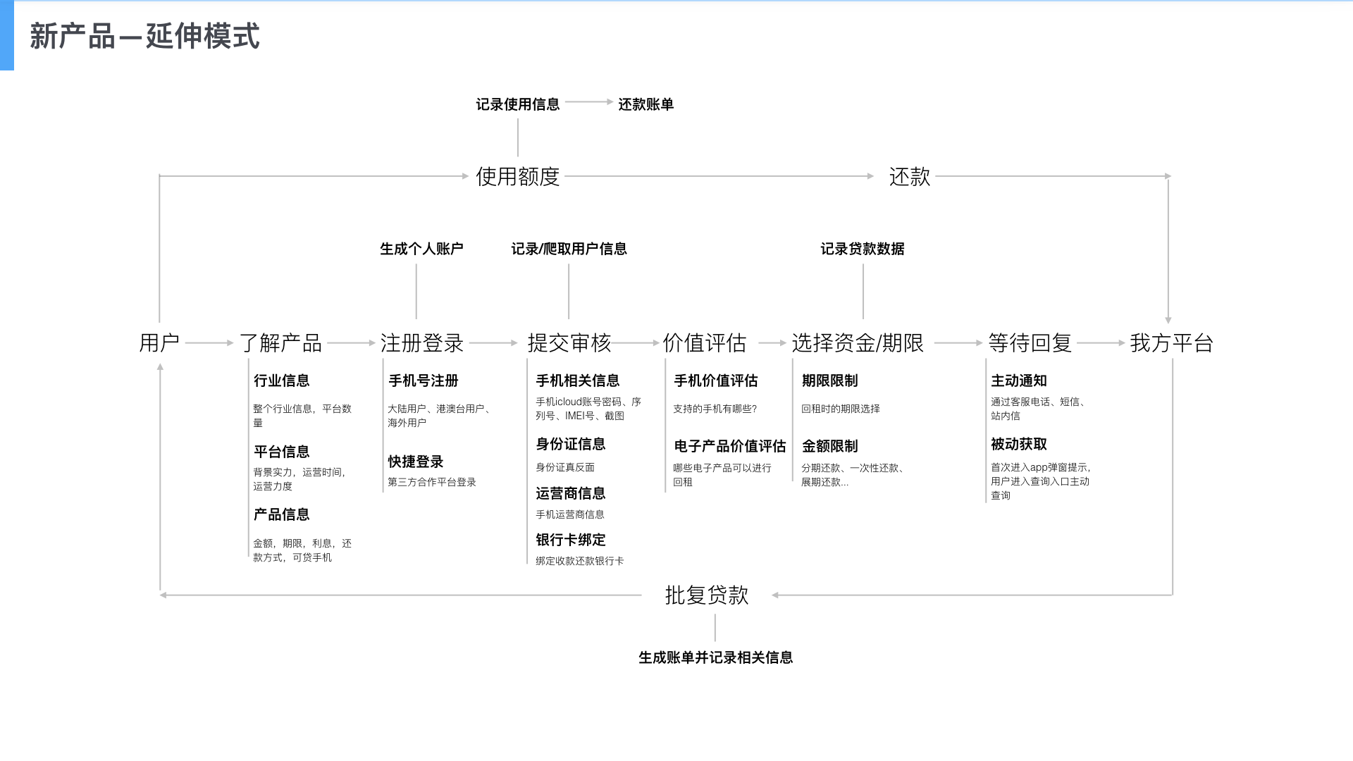The width and height of the screenshot is (1353, 761).
Task: Click the 注册登录 step
Action: (422, 343)
